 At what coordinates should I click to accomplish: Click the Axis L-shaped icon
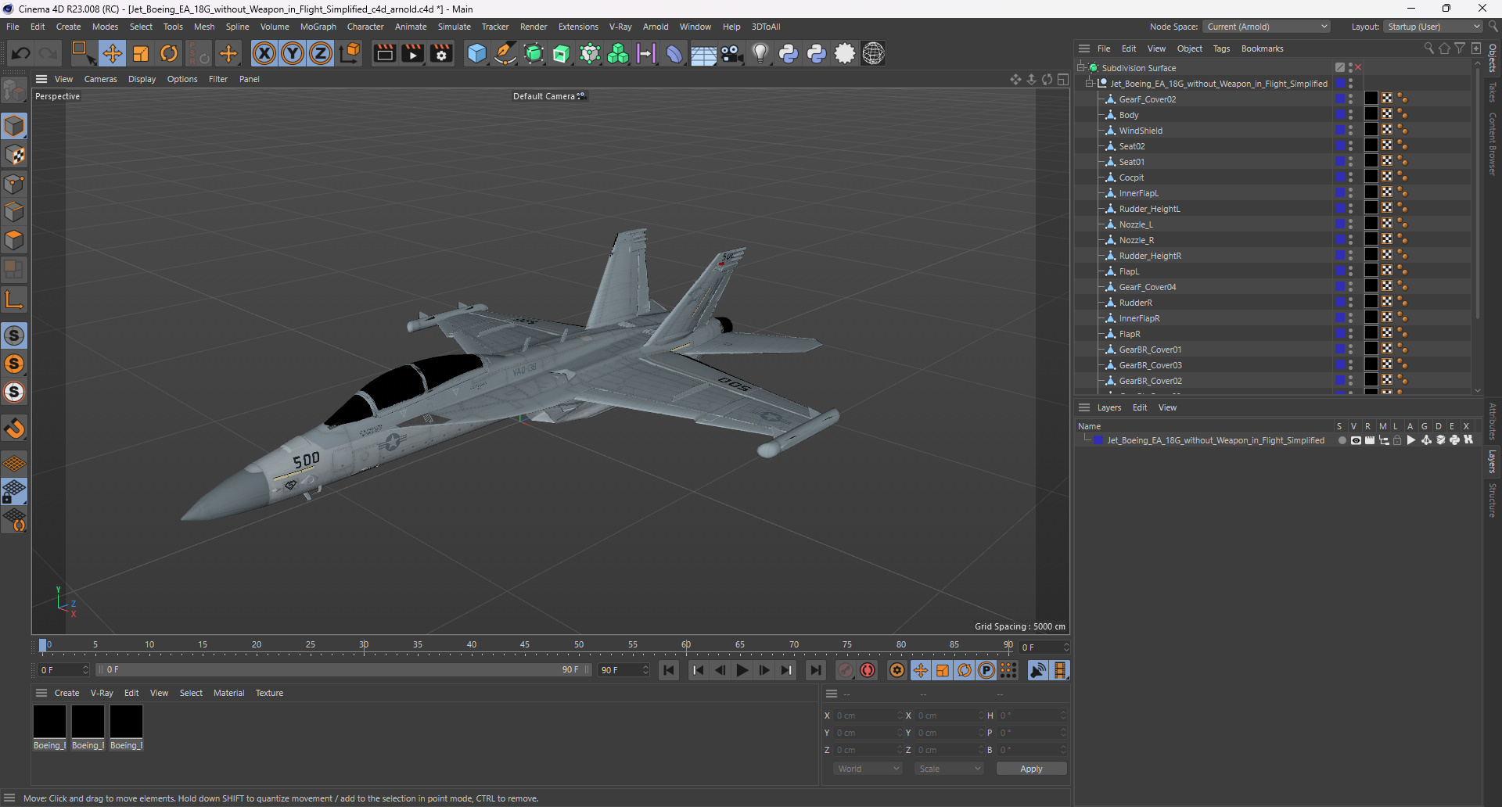tap(14, 299)
